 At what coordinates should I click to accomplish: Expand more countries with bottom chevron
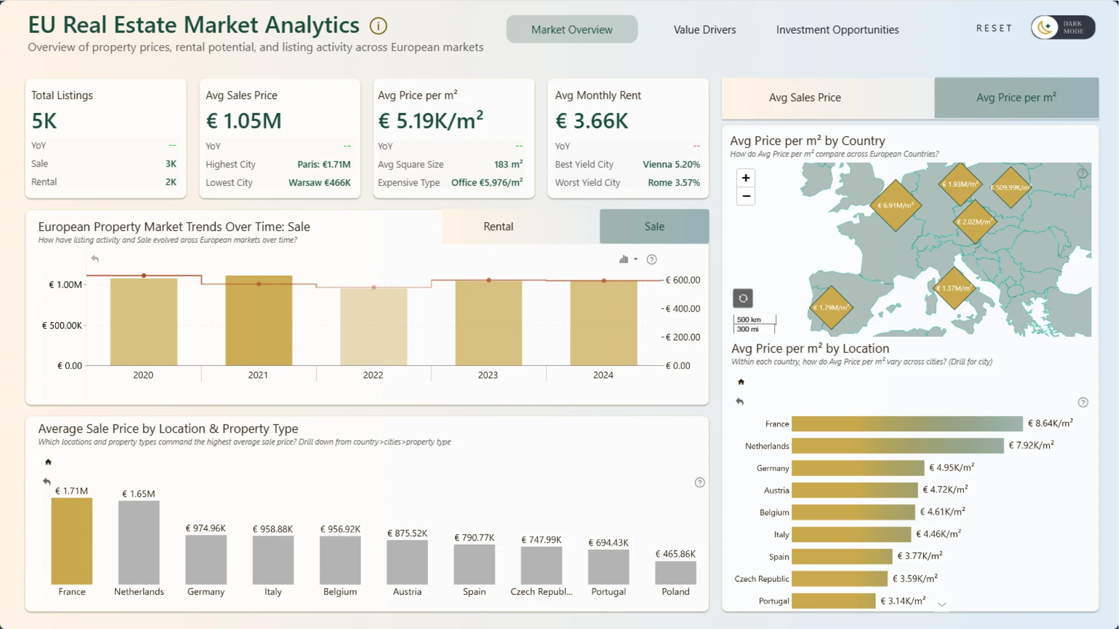(941, 605)
